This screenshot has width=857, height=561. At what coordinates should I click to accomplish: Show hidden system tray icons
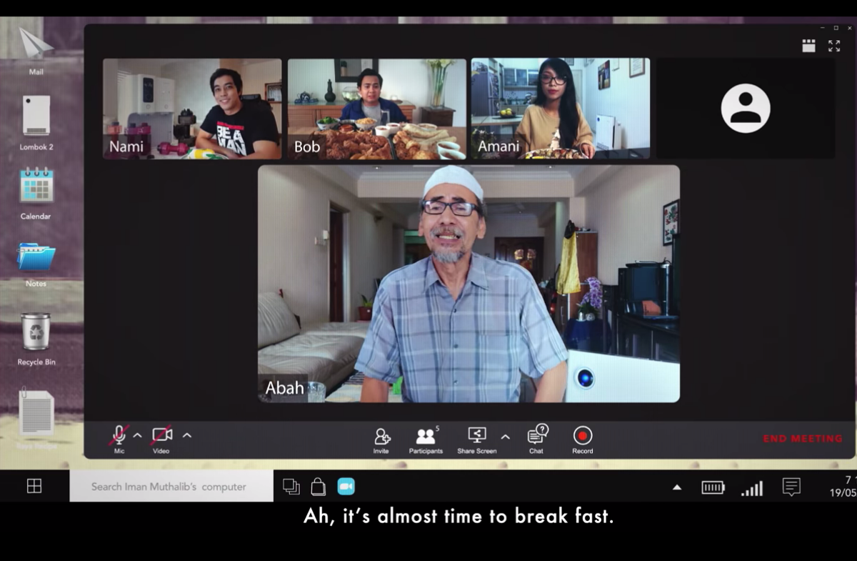(x=677, y=487)
